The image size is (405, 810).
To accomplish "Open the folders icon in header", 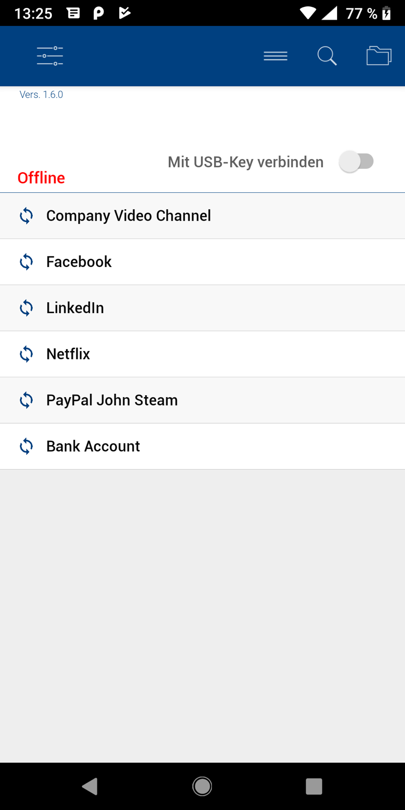I will (379, 56).
